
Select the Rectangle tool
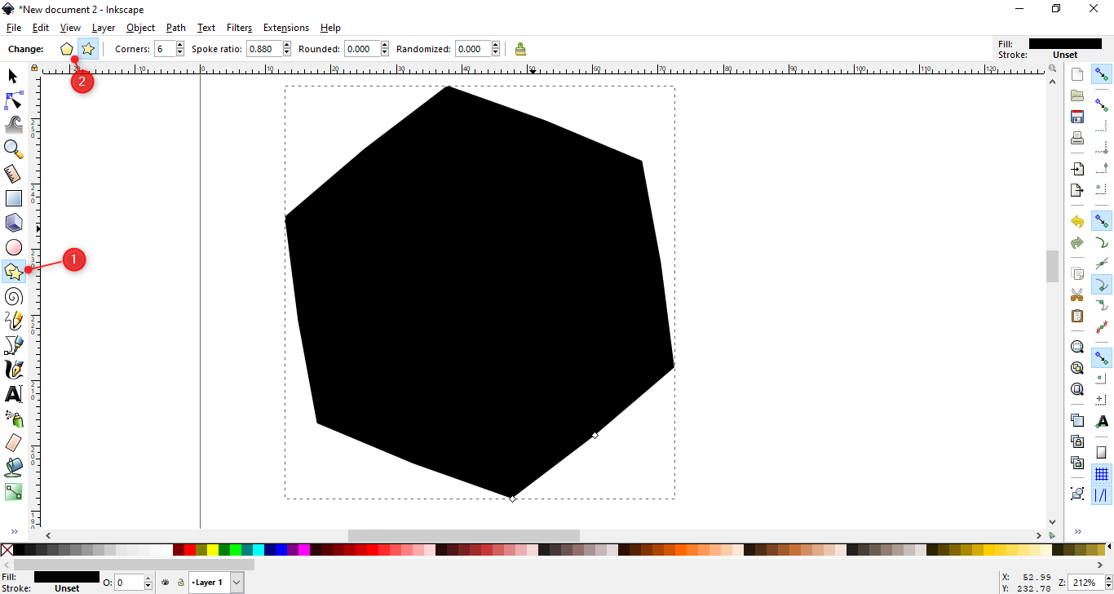13,197
